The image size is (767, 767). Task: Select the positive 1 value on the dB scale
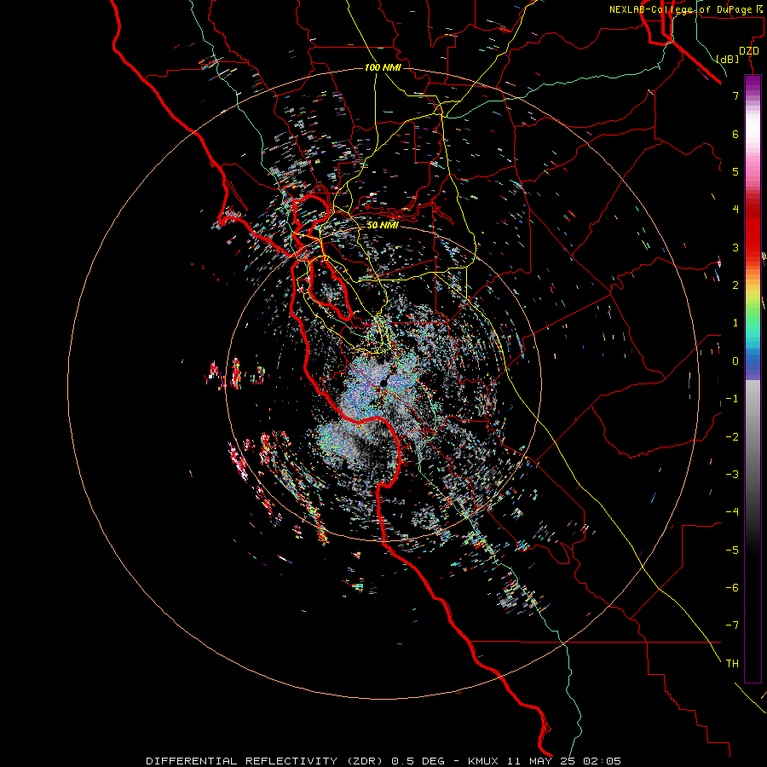tap(735, 323)
